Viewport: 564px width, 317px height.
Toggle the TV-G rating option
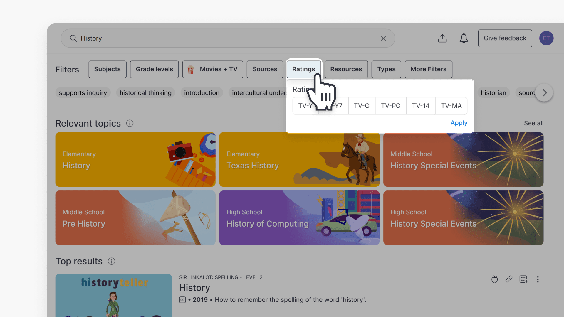[361, 106]
